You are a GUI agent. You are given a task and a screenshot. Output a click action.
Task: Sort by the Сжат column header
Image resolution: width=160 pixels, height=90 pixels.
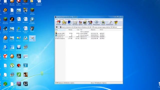(76, 30)
